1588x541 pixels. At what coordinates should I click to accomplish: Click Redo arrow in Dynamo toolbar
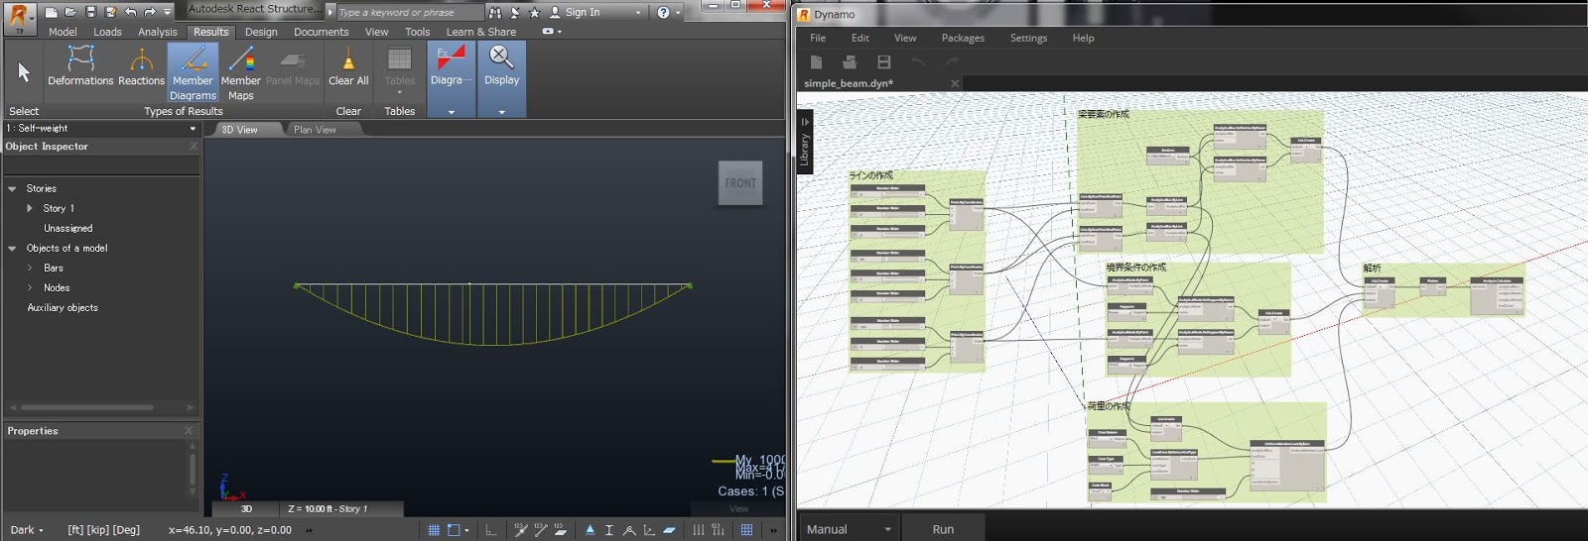pyautogui.click(x=952, y=61)
